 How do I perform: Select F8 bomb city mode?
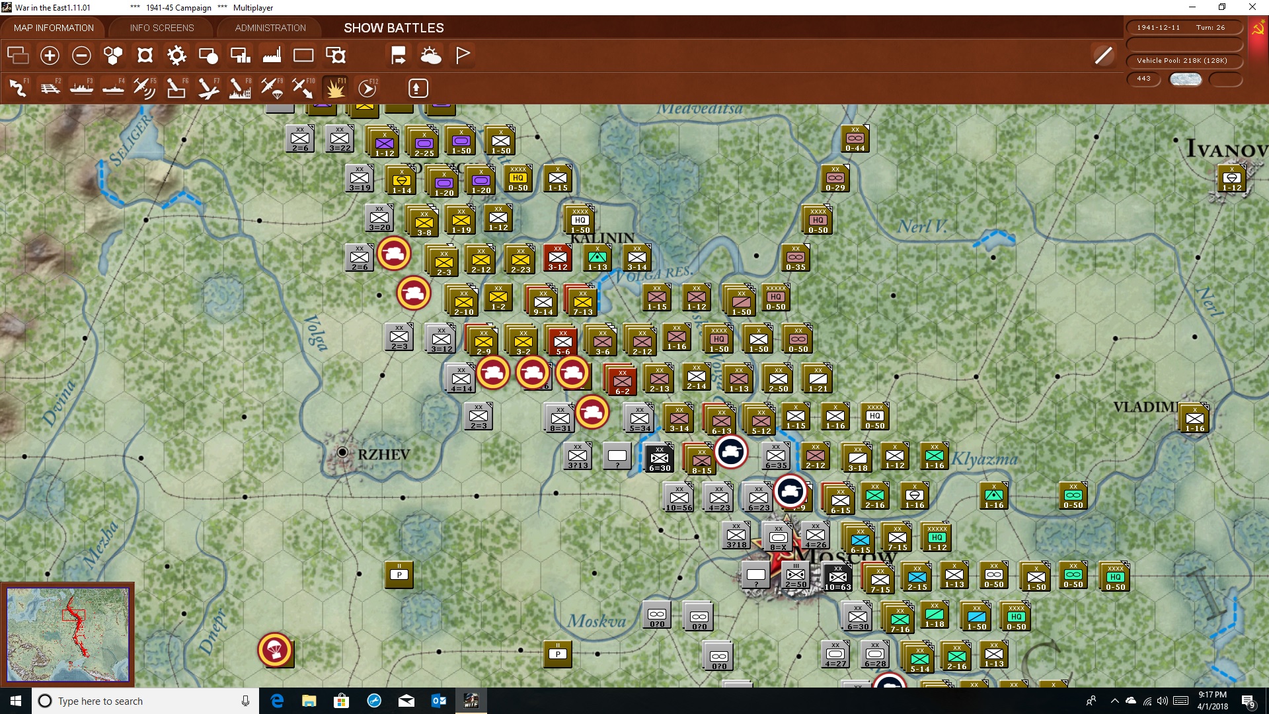click(240, 88)
